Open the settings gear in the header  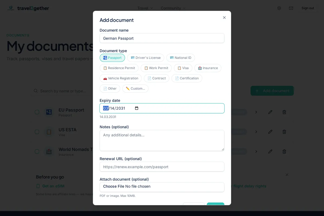point(279,8)
